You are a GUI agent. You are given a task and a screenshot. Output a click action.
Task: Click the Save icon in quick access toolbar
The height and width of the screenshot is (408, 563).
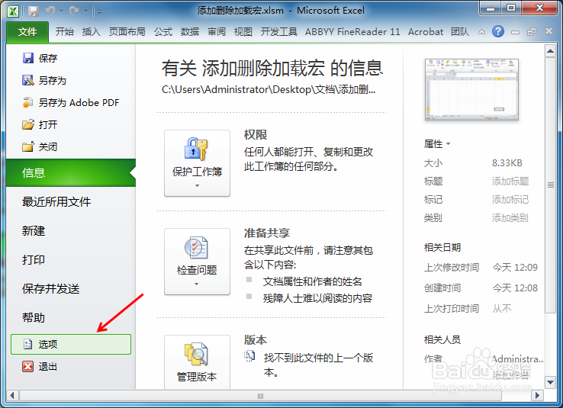tap(34, 11)
